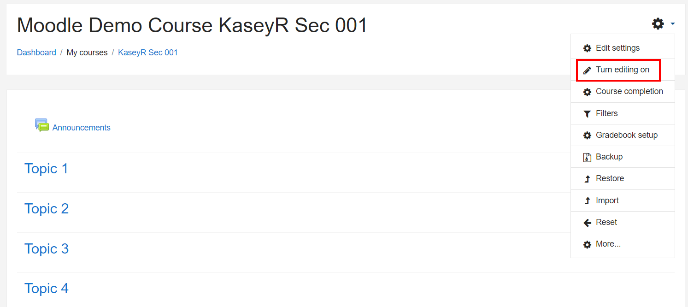Open the Topic 1 section heading

(46, 169)
